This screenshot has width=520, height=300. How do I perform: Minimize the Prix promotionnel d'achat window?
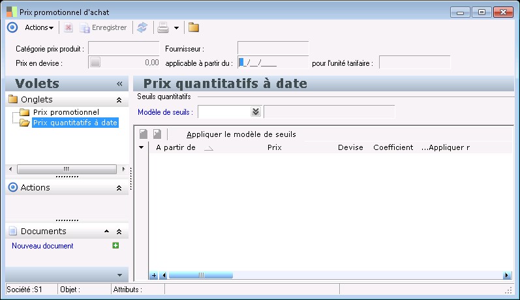pyautogui.click(x=460, y=12)
